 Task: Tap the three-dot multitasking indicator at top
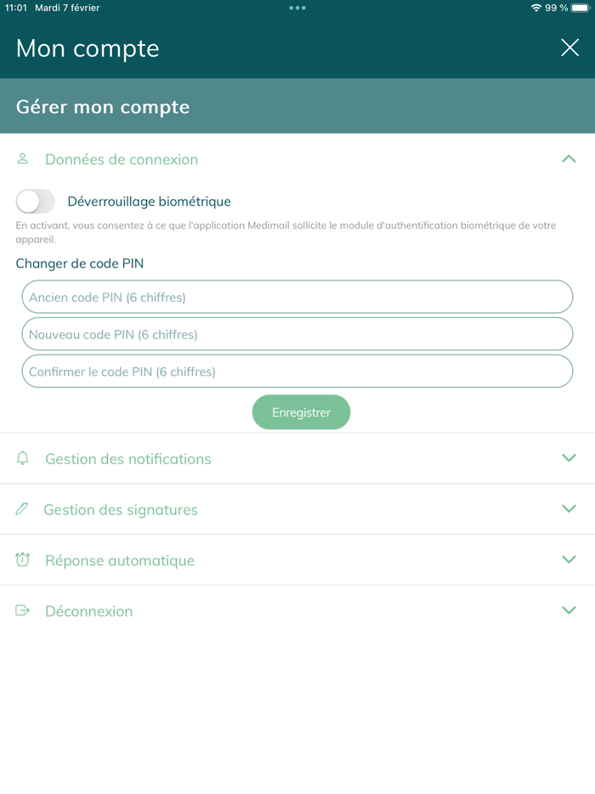point(297,8)
